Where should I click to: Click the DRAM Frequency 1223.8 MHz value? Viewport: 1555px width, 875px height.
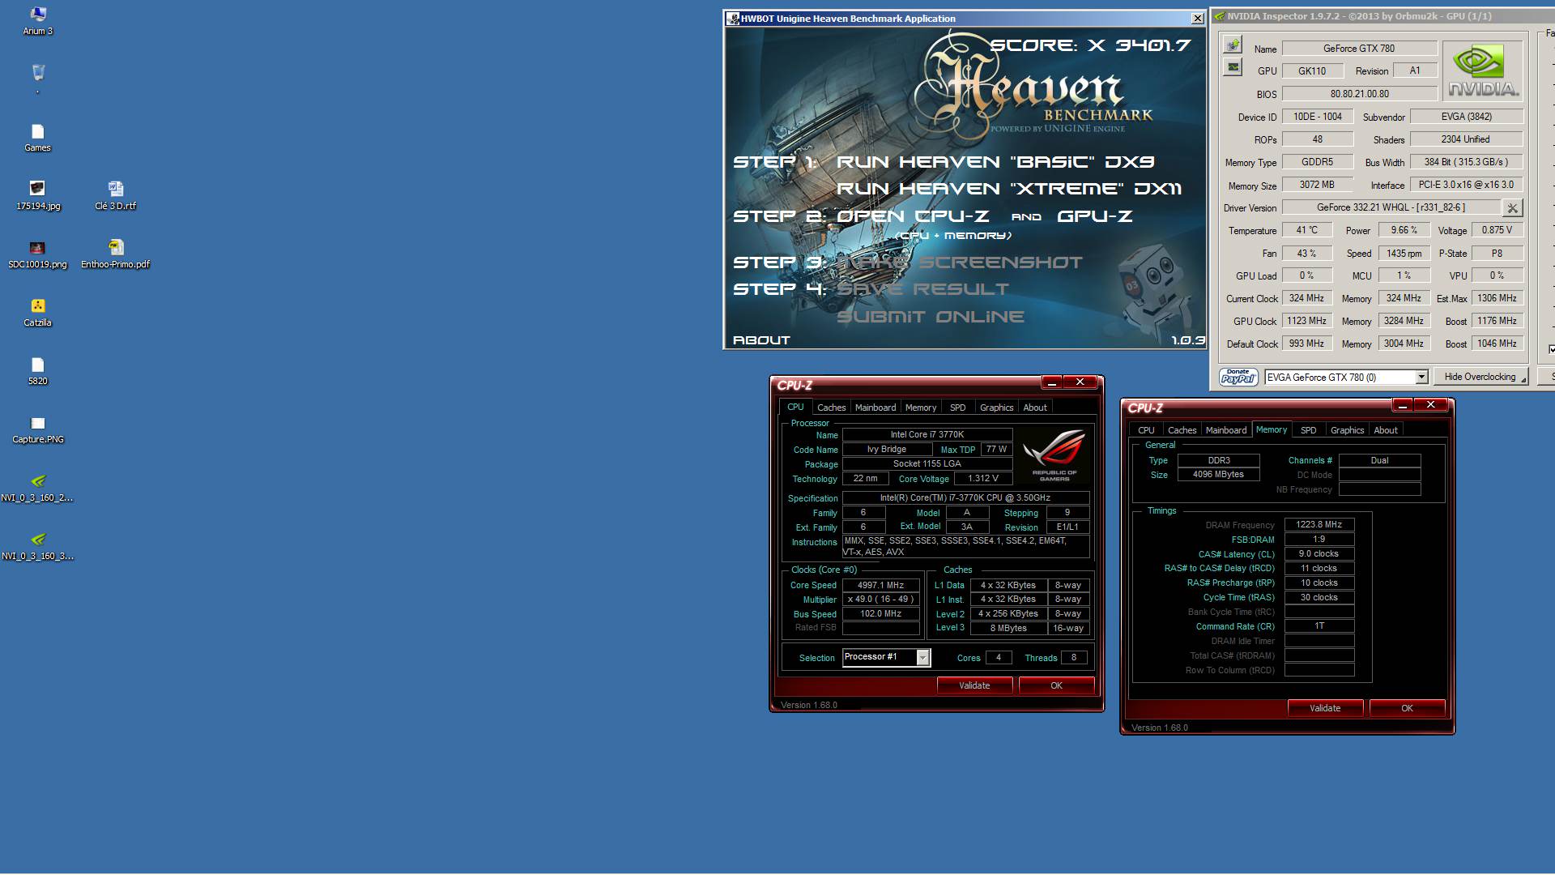click(x=1319, y=524)
